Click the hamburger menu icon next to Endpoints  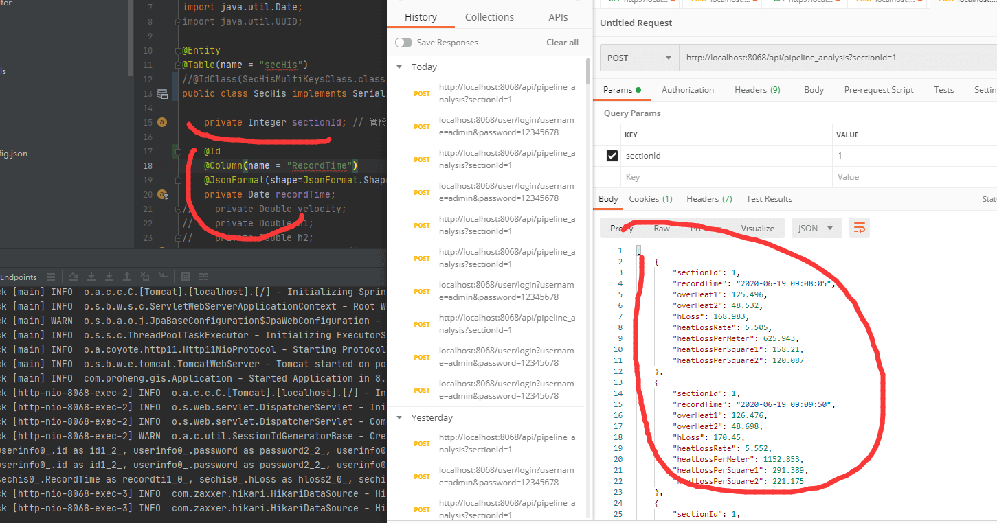51,277
